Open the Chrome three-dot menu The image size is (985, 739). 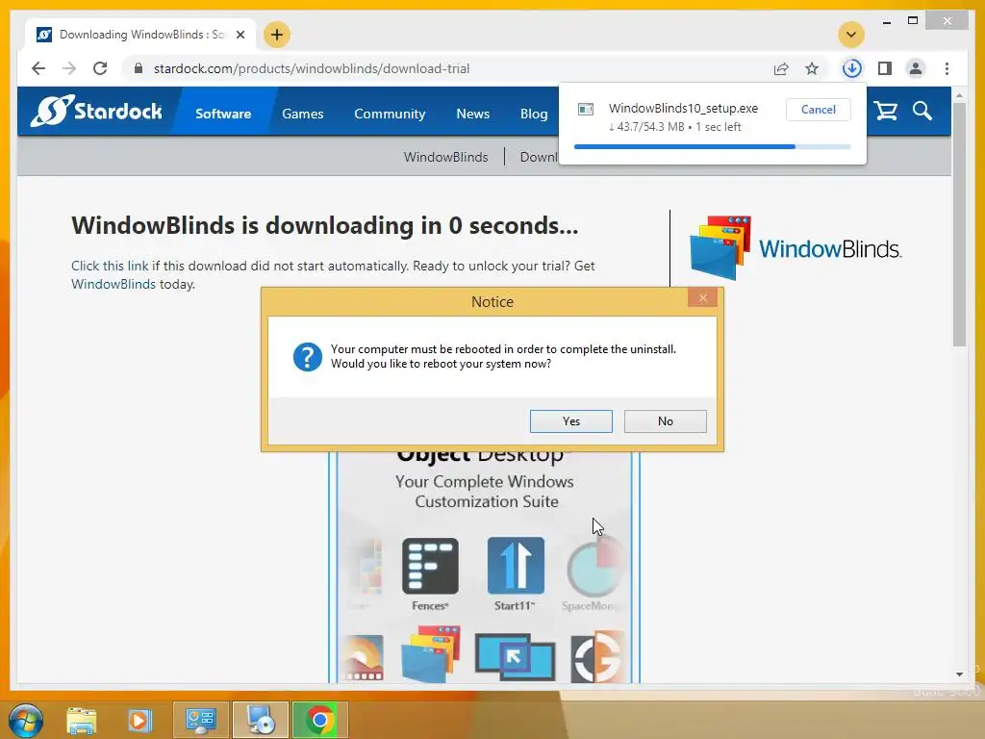click(x=947, y=68)
